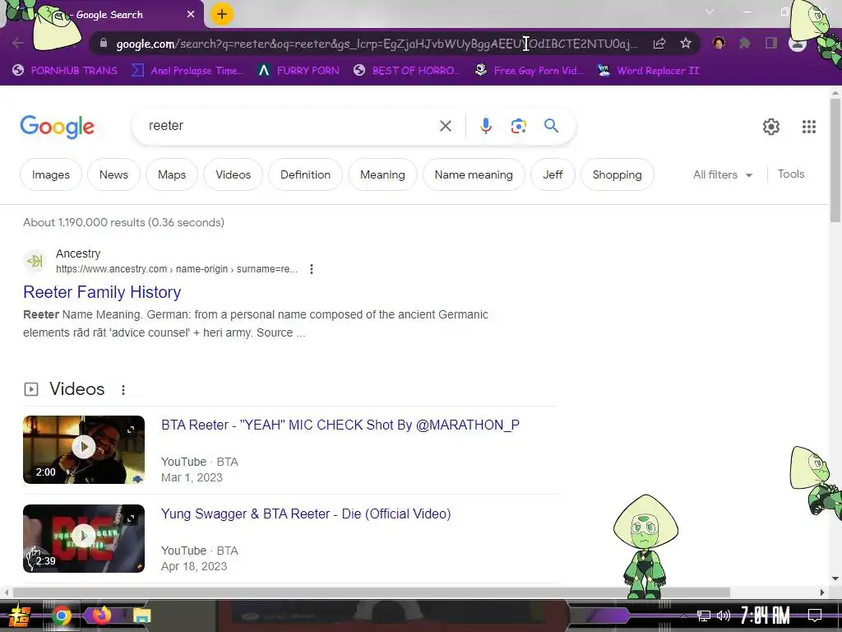
Task: Start voice search with the microphone icon
Action: pyautogui.click(x=485, y=126)
